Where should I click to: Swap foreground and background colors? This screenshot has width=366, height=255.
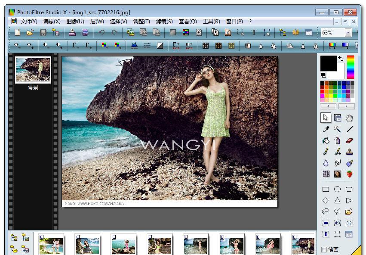[x=341, y=59]
